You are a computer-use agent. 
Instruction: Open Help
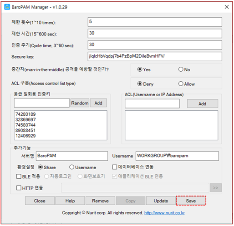coord(70,201)
